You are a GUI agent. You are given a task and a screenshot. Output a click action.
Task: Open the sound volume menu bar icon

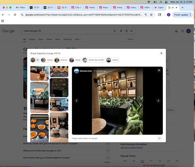point(155,2)
